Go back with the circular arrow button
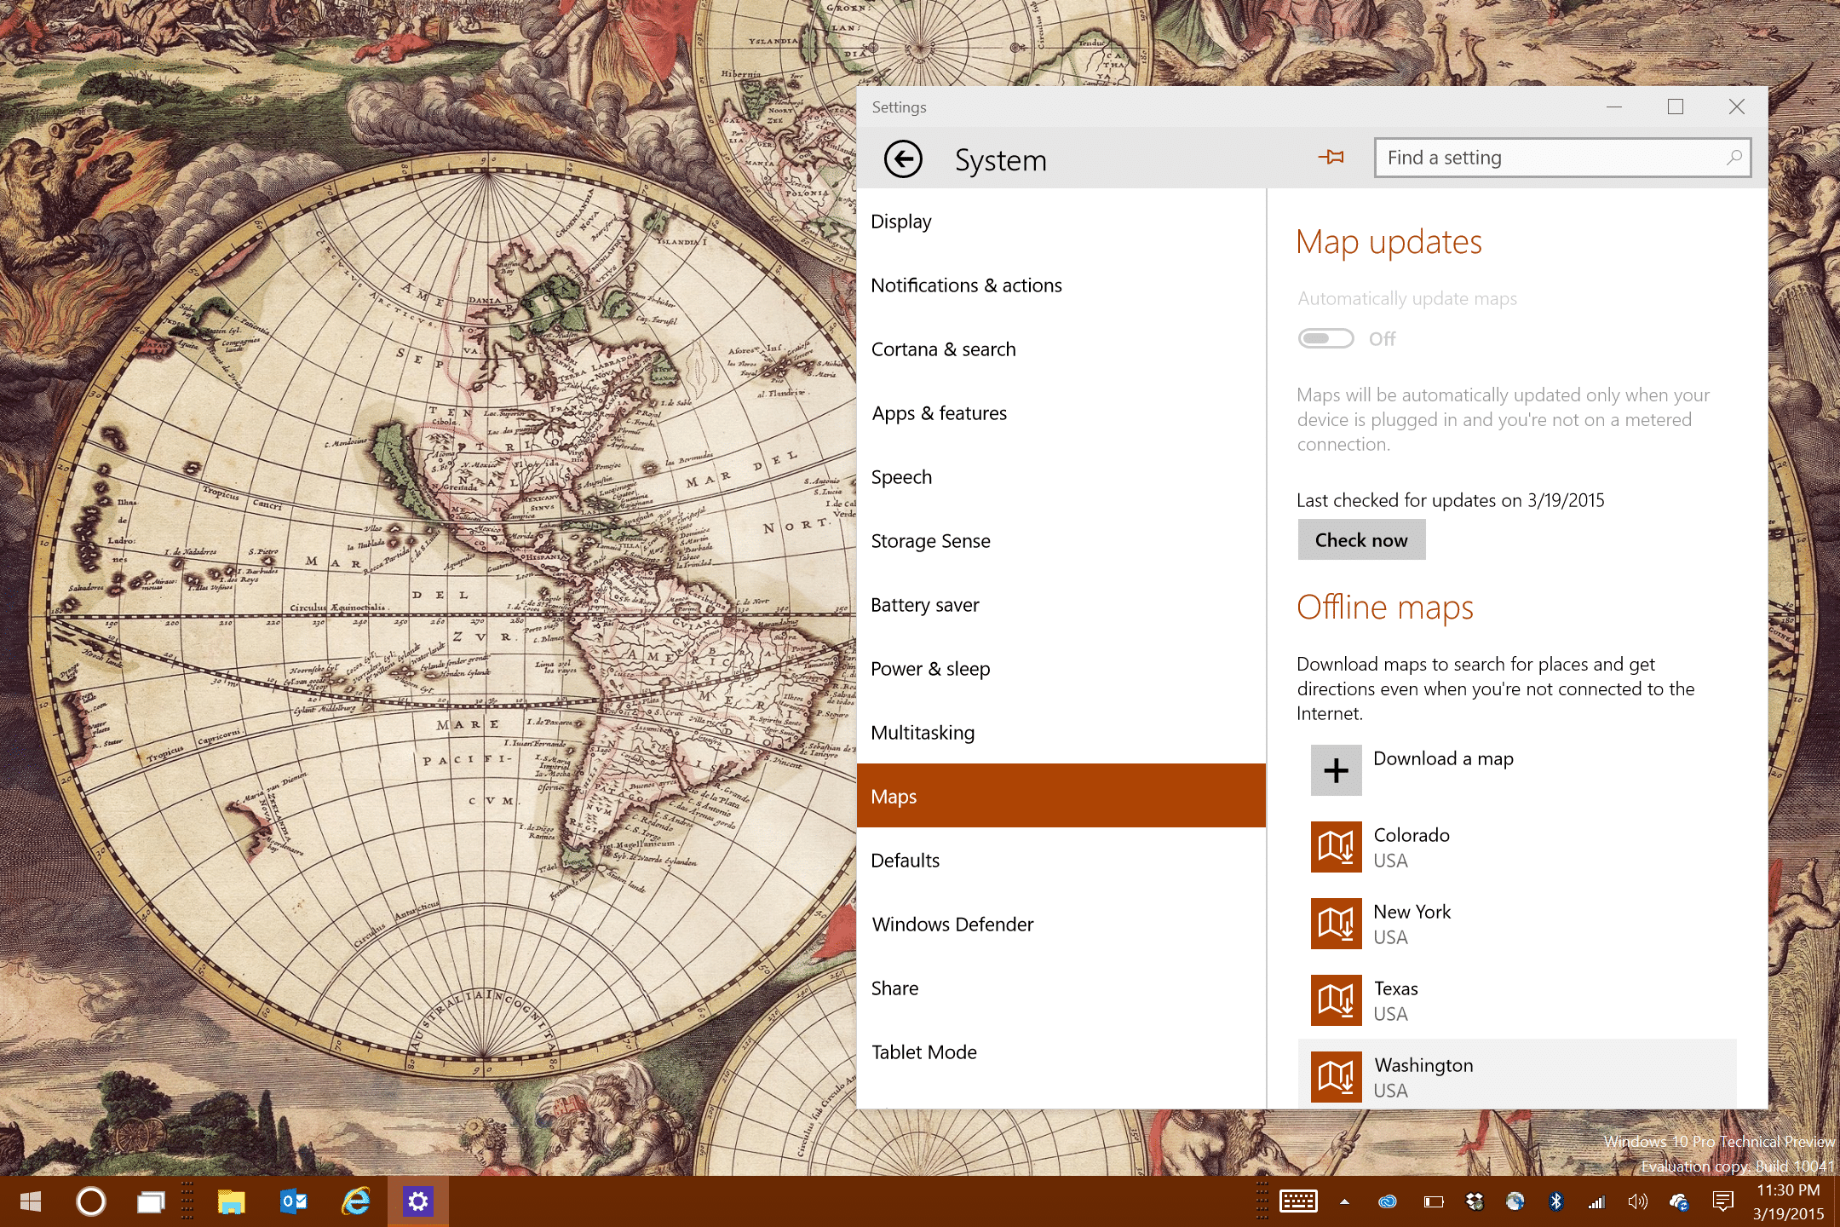The image size is (1840, 1227). click(903, 159)
